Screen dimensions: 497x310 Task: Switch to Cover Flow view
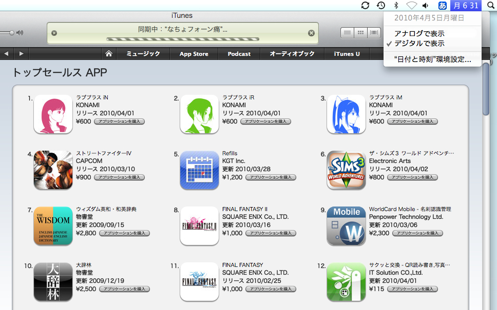[374, 33]
